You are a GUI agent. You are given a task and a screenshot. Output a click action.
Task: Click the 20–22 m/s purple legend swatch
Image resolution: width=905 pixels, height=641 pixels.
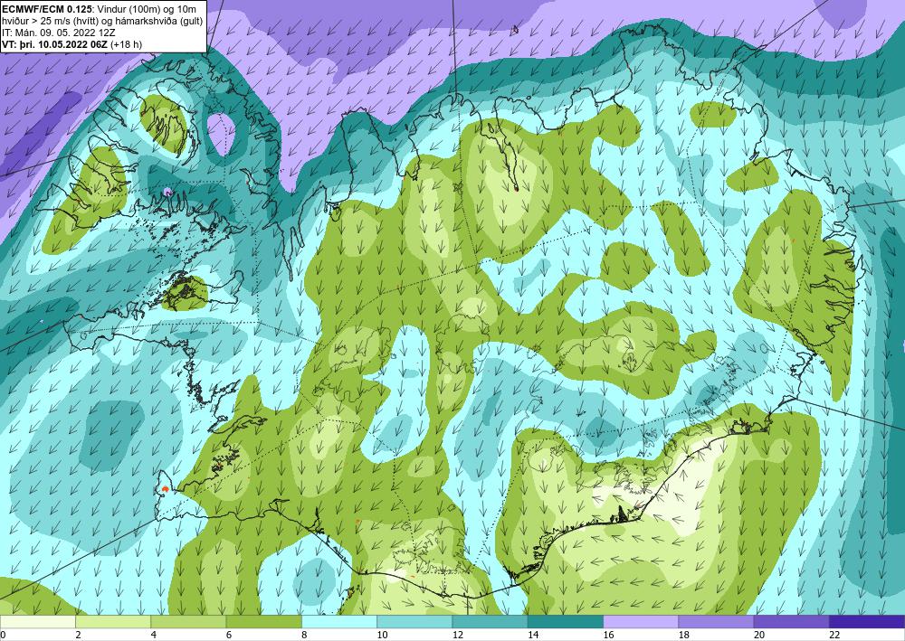(x=792, y=621)
